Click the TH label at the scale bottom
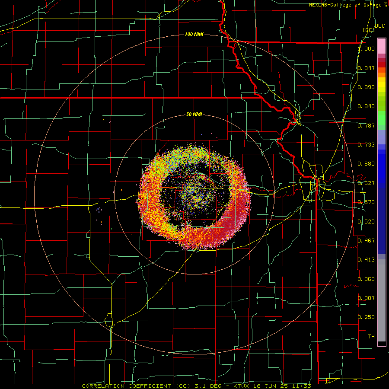 pos(371,337)
